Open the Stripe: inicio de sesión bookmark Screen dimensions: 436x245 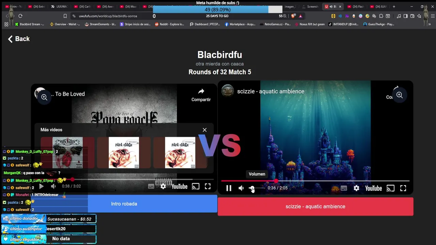(135, 24)
